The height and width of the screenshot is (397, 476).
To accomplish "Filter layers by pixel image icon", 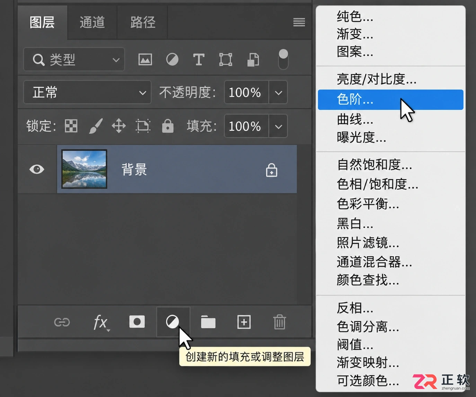I will pyautogui.click(x=145, y=60).
